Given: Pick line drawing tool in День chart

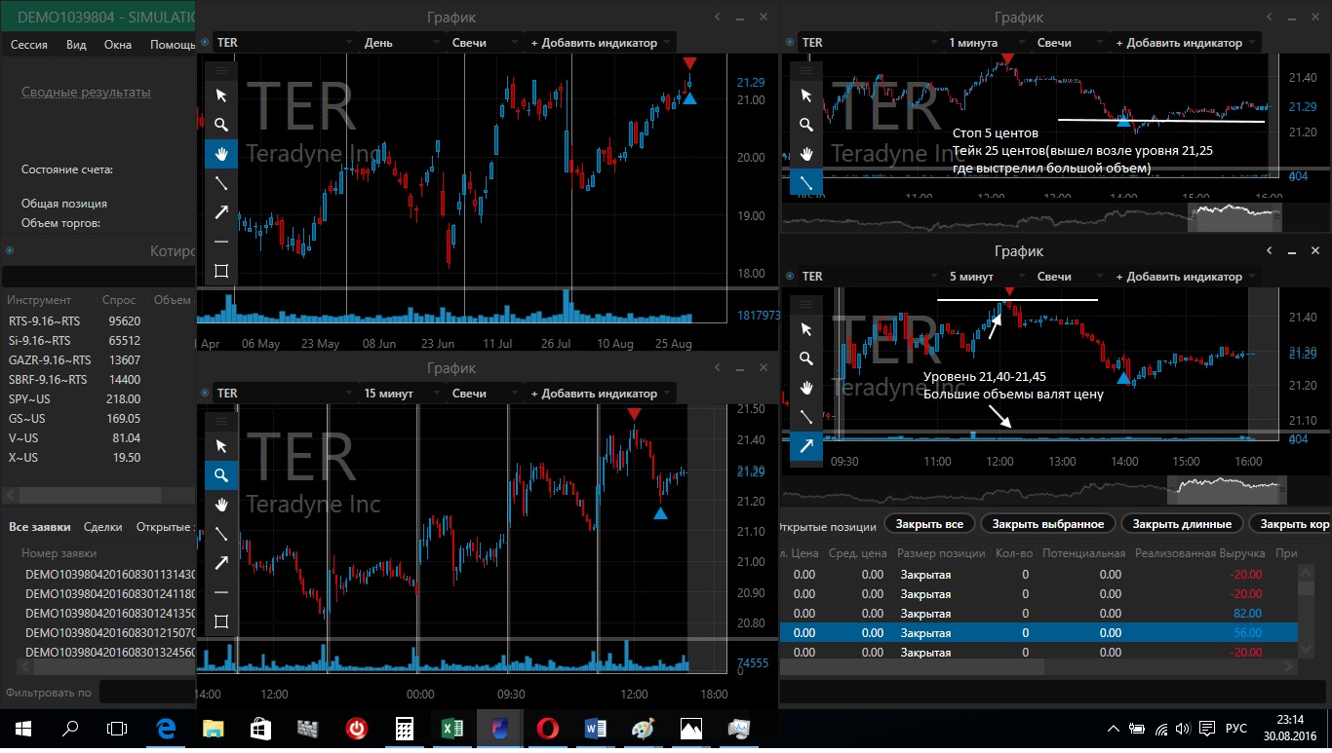Looking at the screenshot, I should point(221,183).
